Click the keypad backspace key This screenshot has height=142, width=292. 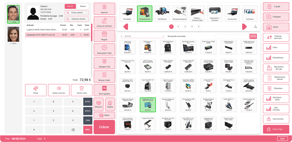(73, 130)
